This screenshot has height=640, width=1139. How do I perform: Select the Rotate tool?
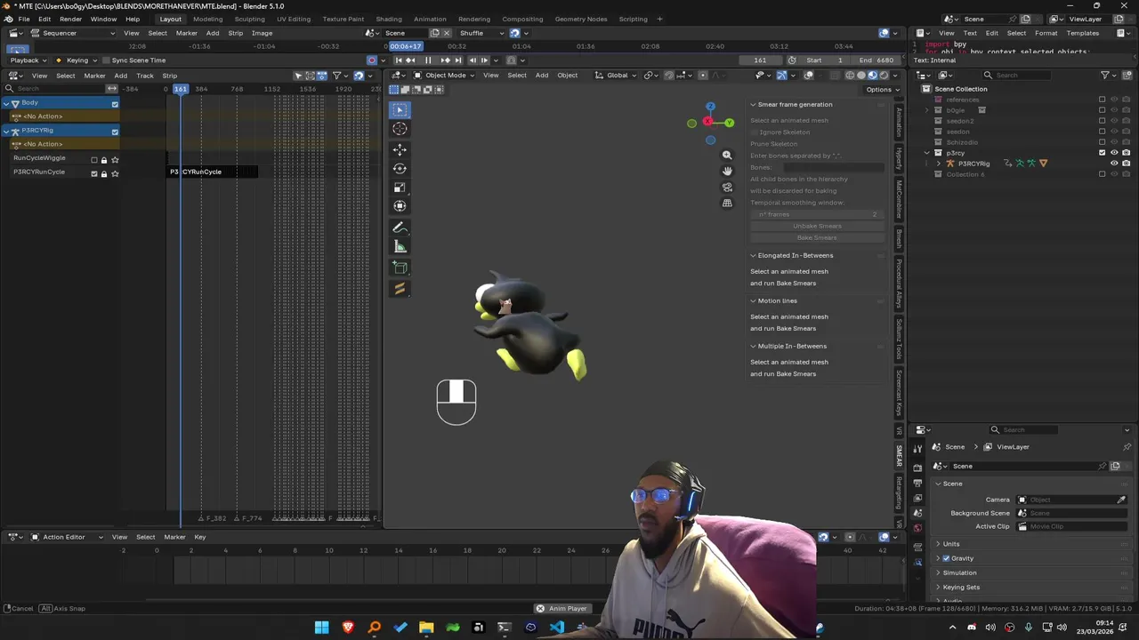[400, 168]
